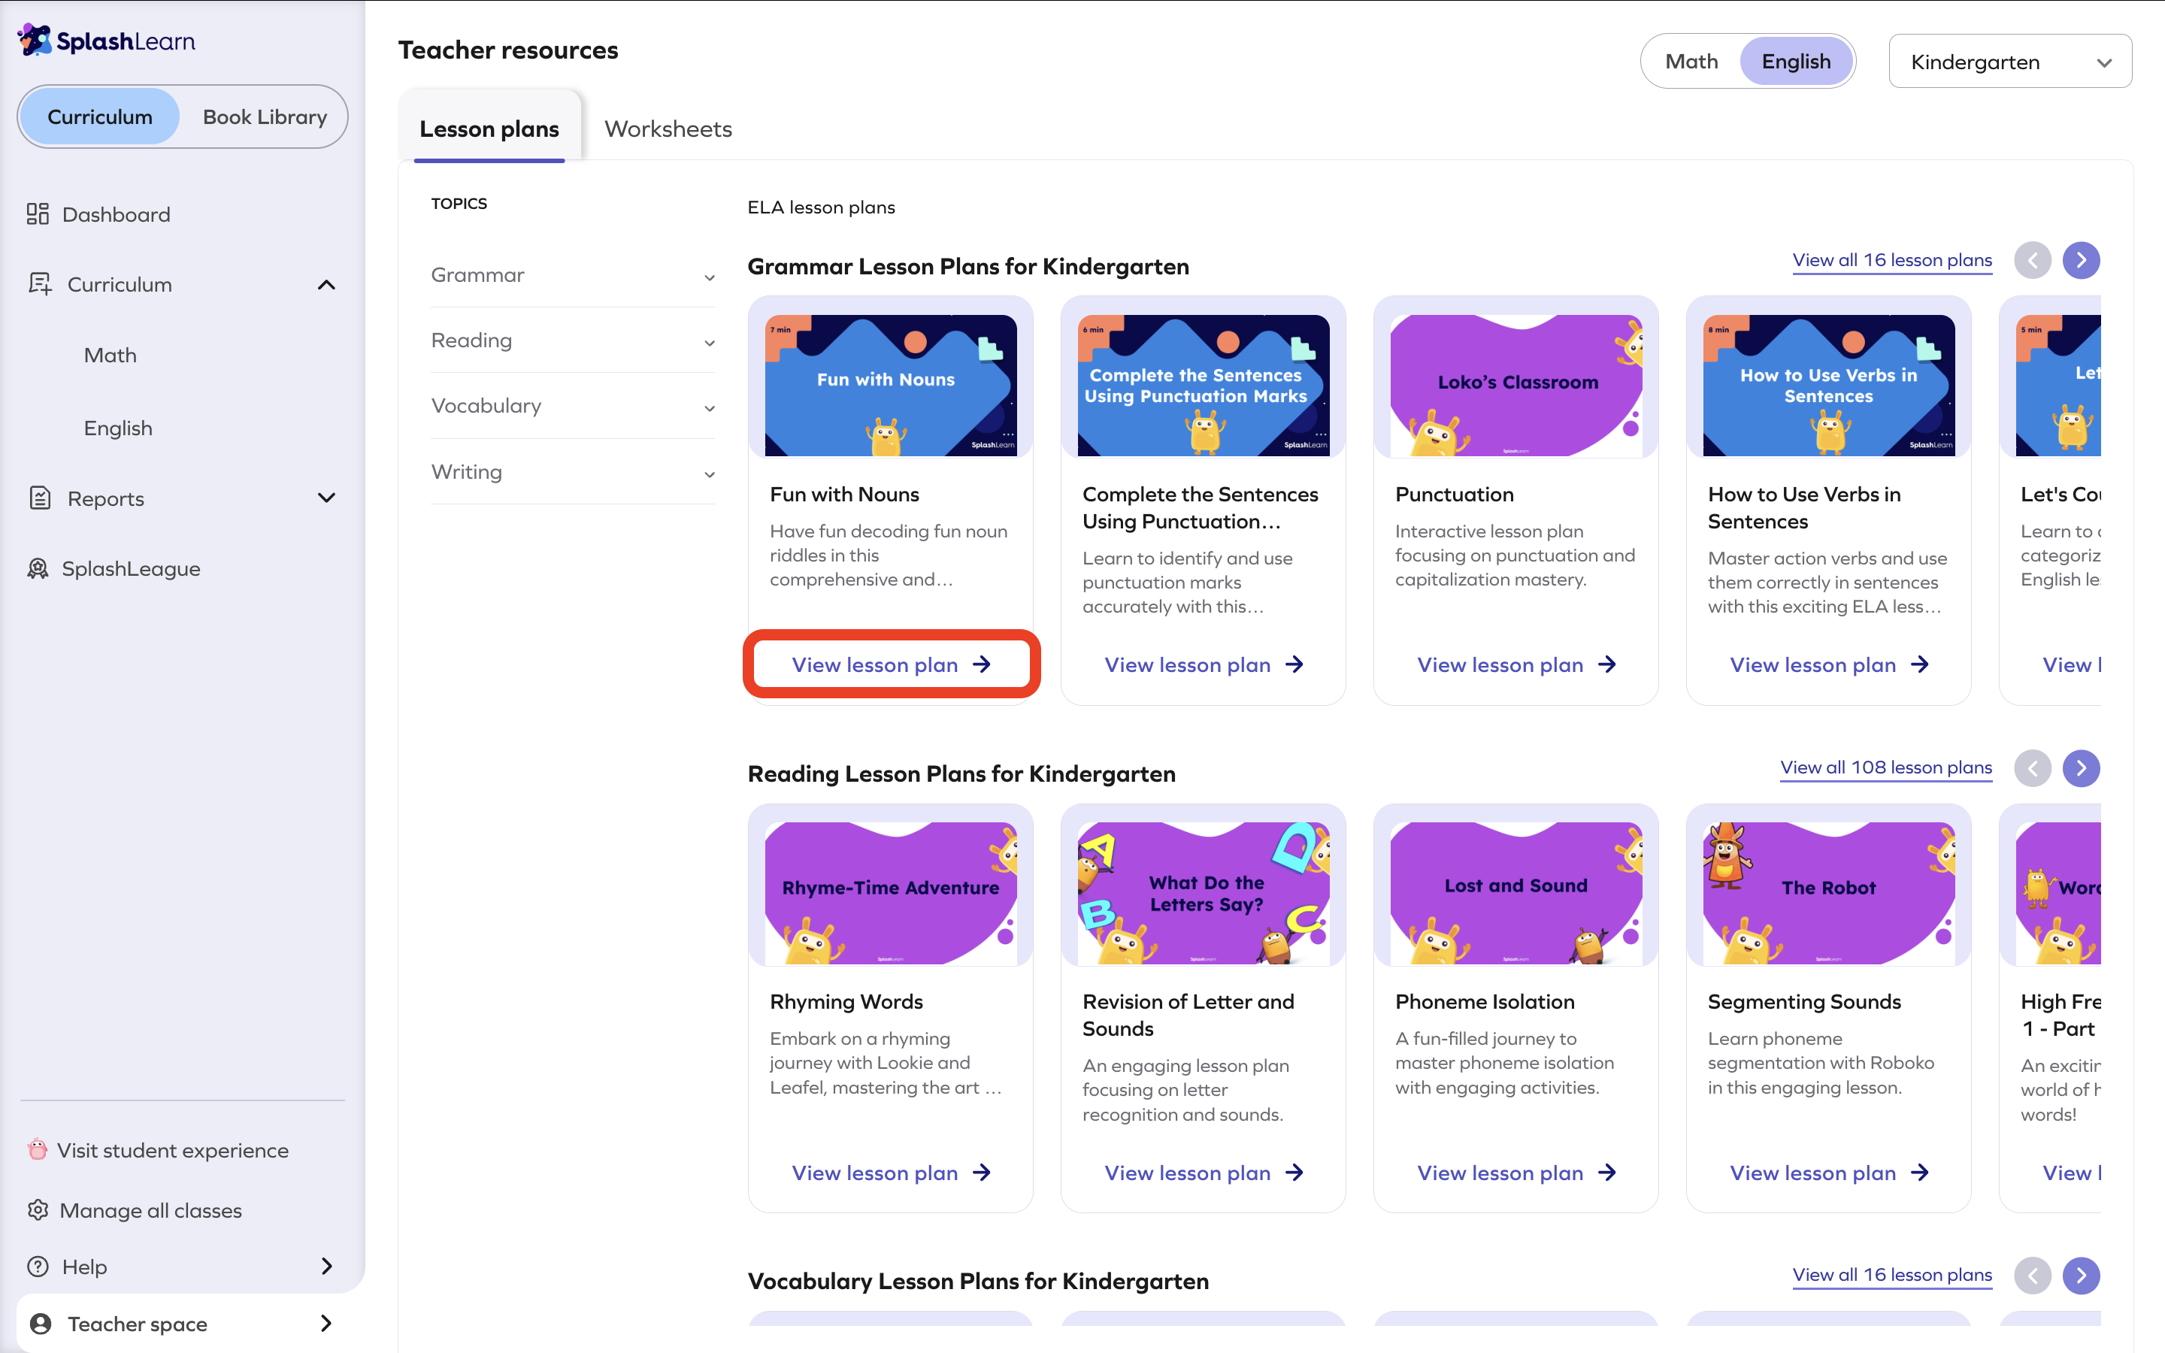Viewport: 2165px width, 1353px height.
Task: Click the Segmenting Sounds card title
Action: (1803, 1001)
